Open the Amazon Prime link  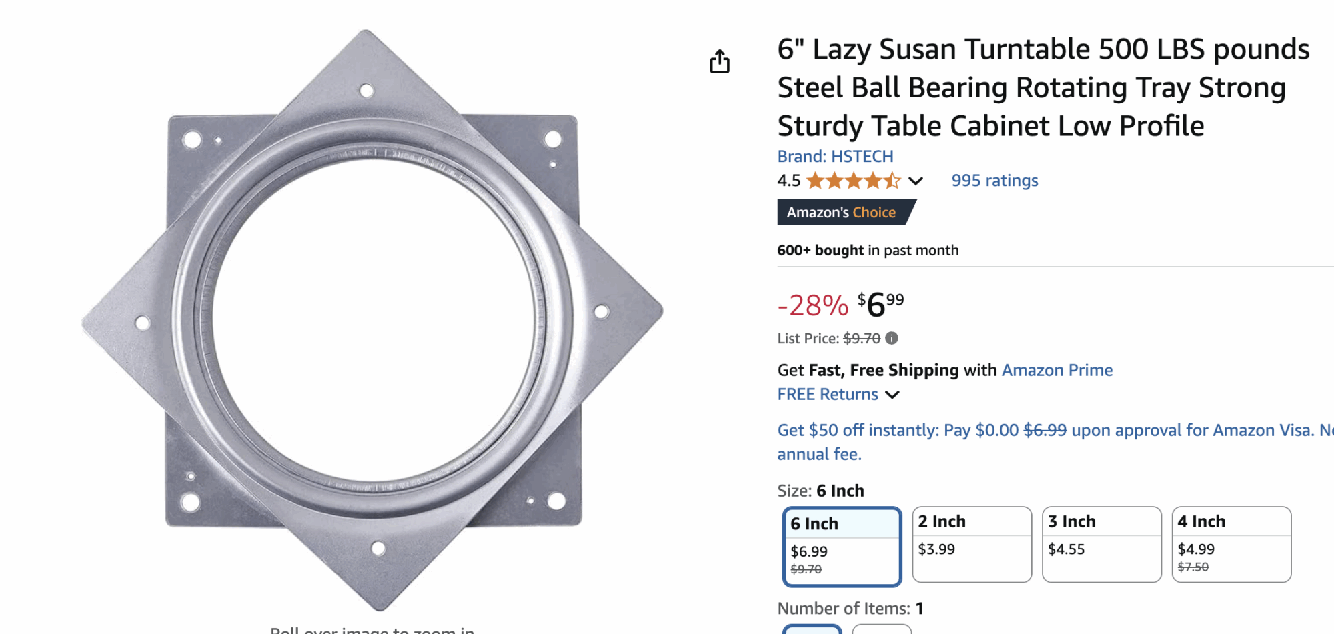point(1057,370)
